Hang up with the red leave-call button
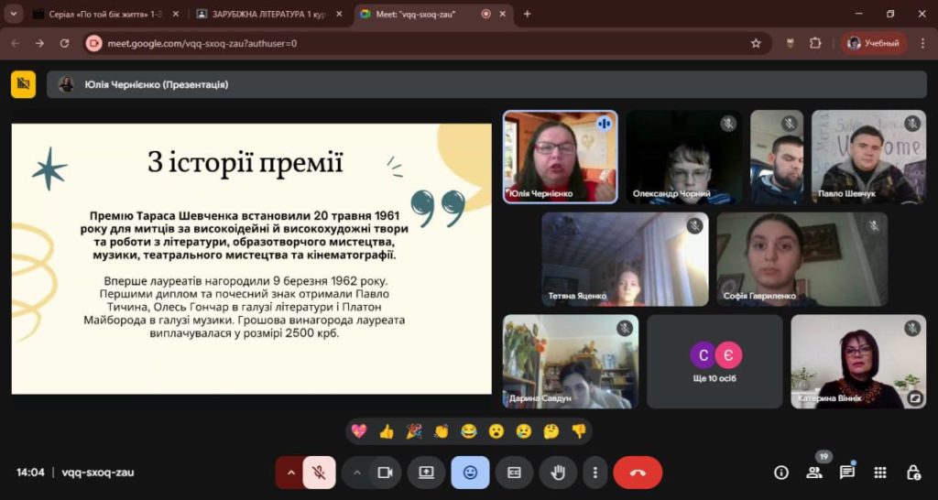Viewport: 938px width, 500px height. (x=638, y=473)
